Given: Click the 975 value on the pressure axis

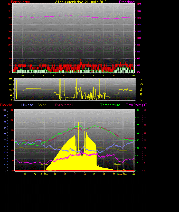Looking at the screenshot, I should click(139, 72).
